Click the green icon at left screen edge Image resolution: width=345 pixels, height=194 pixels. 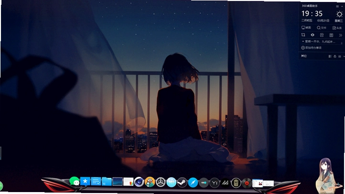click(1, 186)
